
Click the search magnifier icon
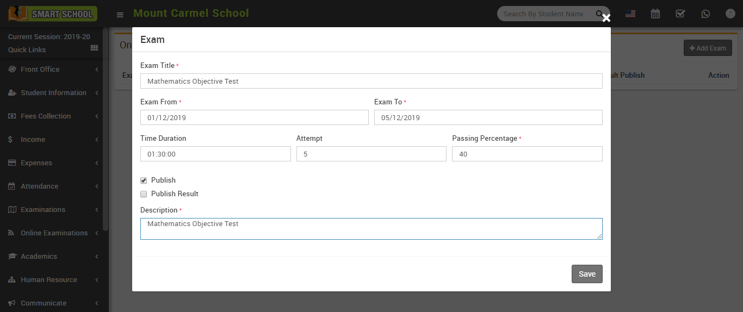coord(599,14)
